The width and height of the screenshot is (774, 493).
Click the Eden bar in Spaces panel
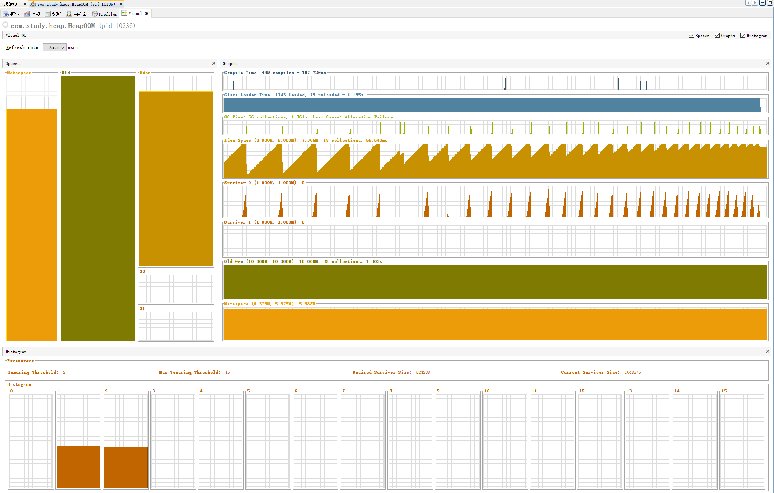(176, 179)
